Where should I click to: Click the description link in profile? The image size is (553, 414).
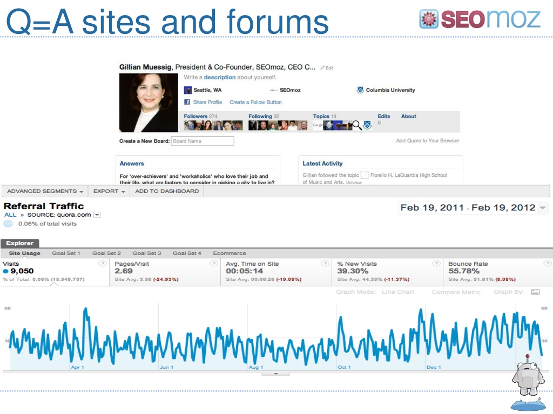click(219, 77)
